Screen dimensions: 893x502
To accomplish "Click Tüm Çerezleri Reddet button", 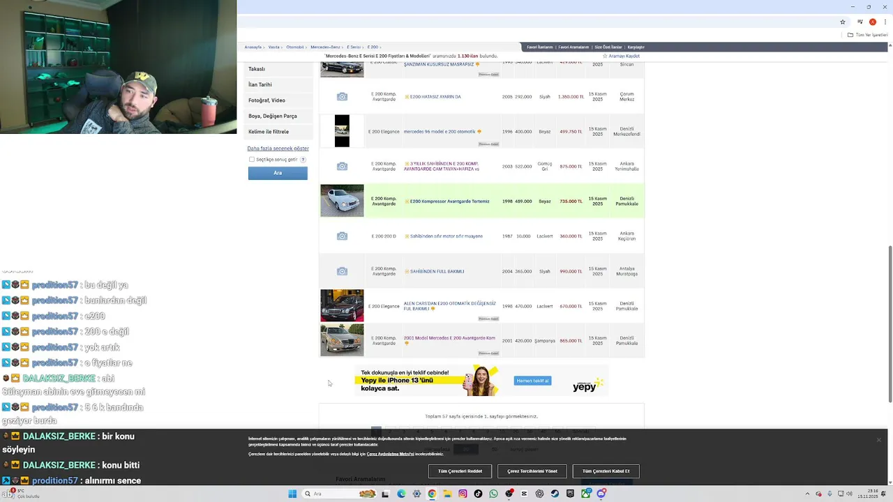I will tap(460, 471).
